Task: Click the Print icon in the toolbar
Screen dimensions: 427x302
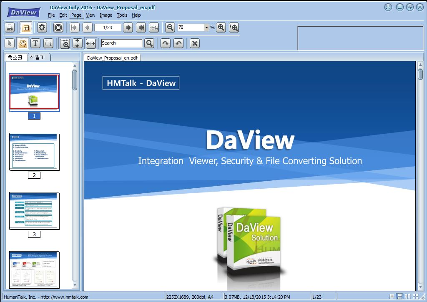Action: point(10,27)
